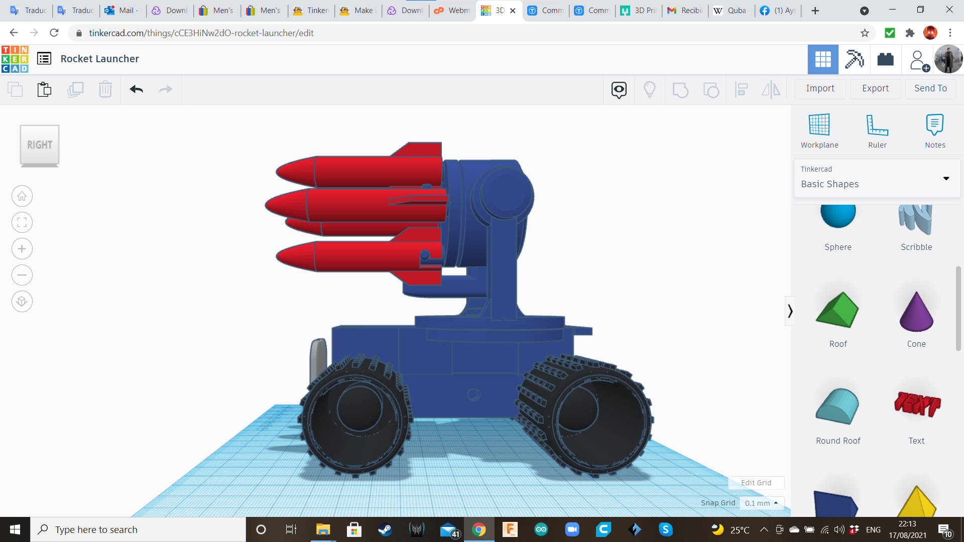Click the Export button
The height and width of the screenshot is (542, 964).
pyautogui.click(x=875, y=88)
